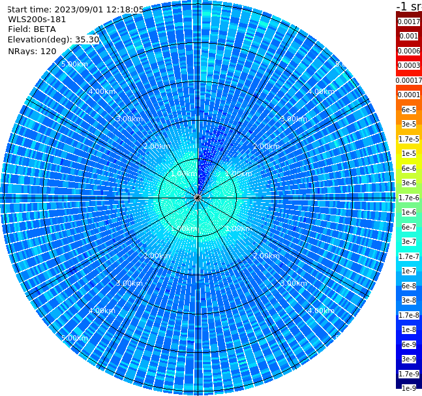Image resolution: width=422 pixels, height=396 pixels.
Task: Click the Start time 2023/09/01 12:18:05 label
Action: click(76, 10)
